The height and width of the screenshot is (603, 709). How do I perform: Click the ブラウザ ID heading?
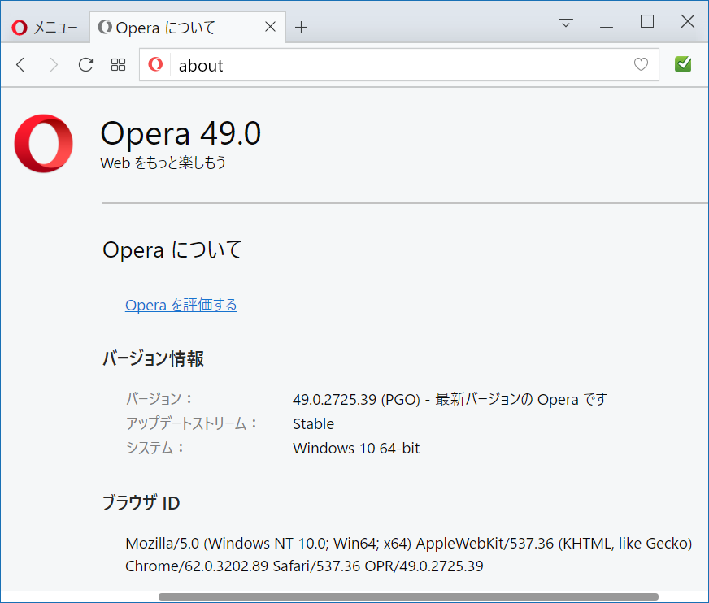click(x=141, y=503)
